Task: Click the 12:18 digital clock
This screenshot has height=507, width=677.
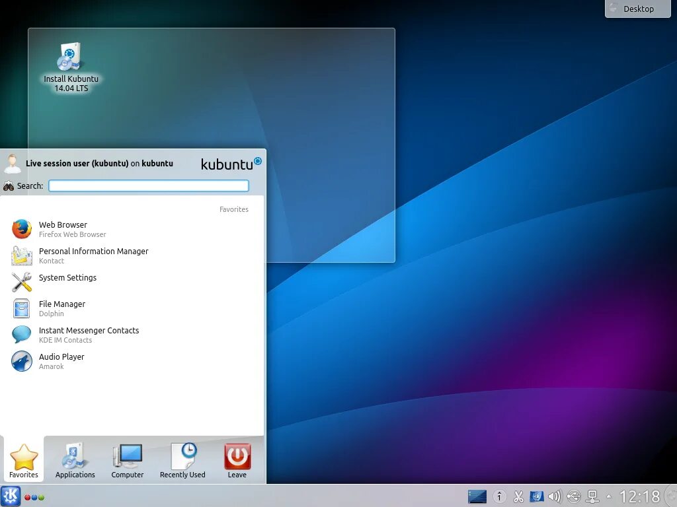Action: tap(640, 496)
